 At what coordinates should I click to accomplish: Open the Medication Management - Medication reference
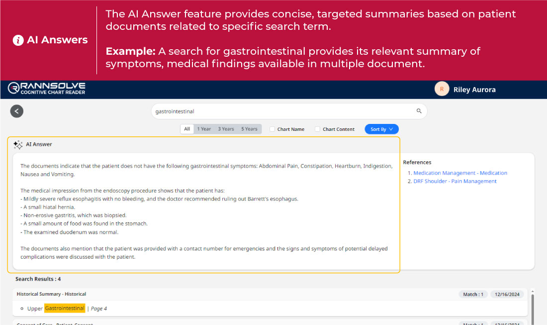460,173
